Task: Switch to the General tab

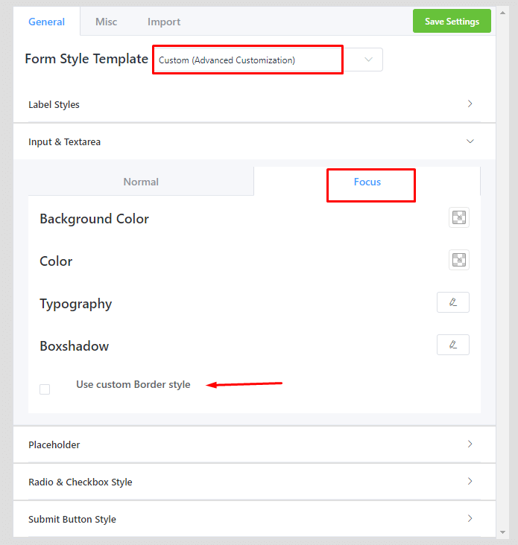Action: [x=46, y=22]
